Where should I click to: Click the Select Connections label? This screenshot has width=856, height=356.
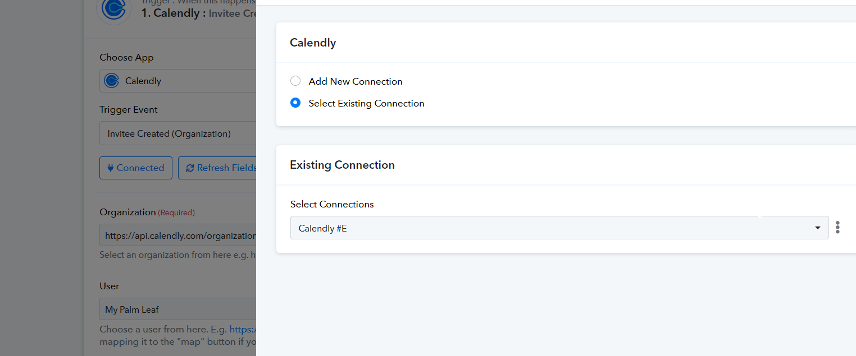coord(332,204)
